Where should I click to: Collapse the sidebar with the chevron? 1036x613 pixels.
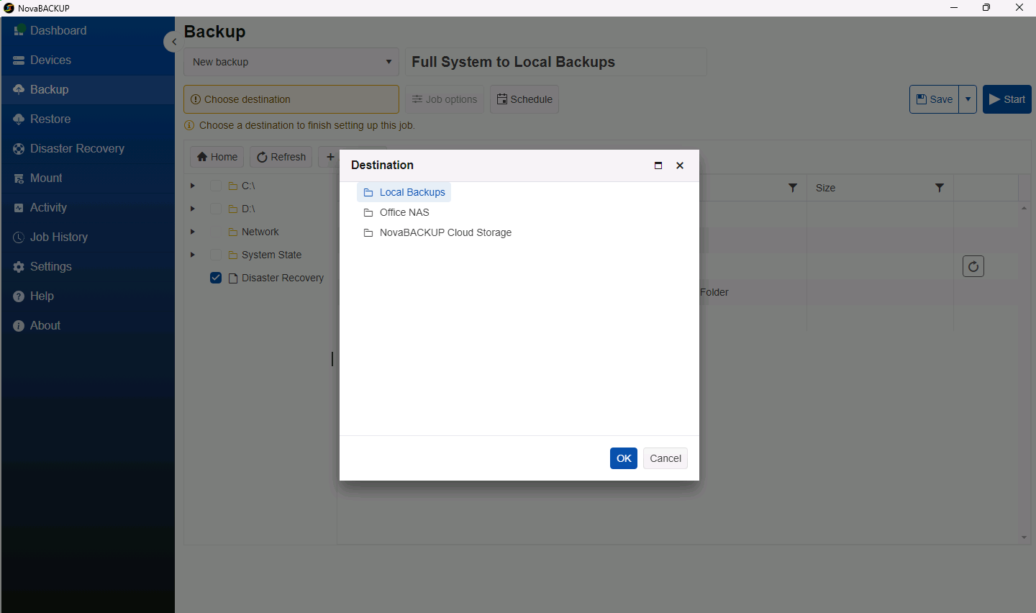pos(173,42)
